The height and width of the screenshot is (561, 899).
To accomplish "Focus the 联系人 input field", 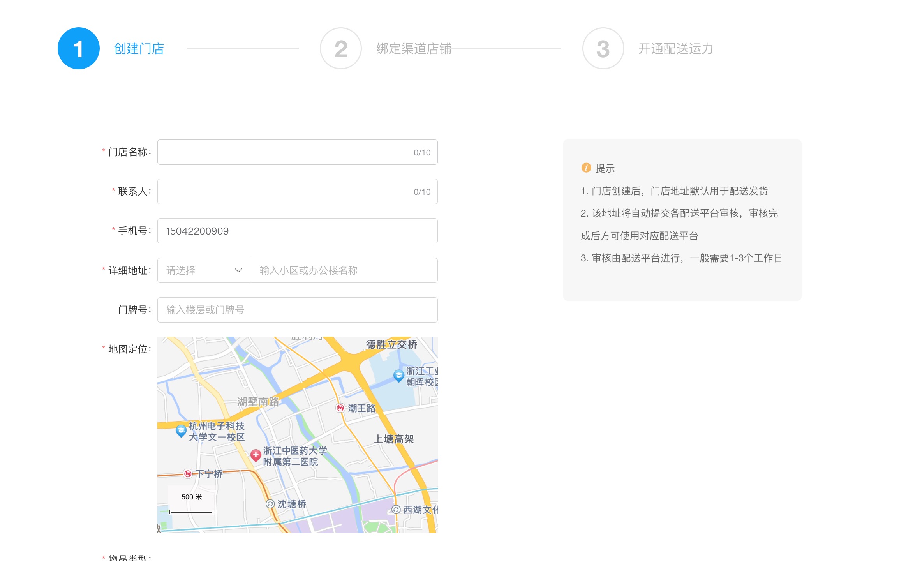I will pos(298,191).
